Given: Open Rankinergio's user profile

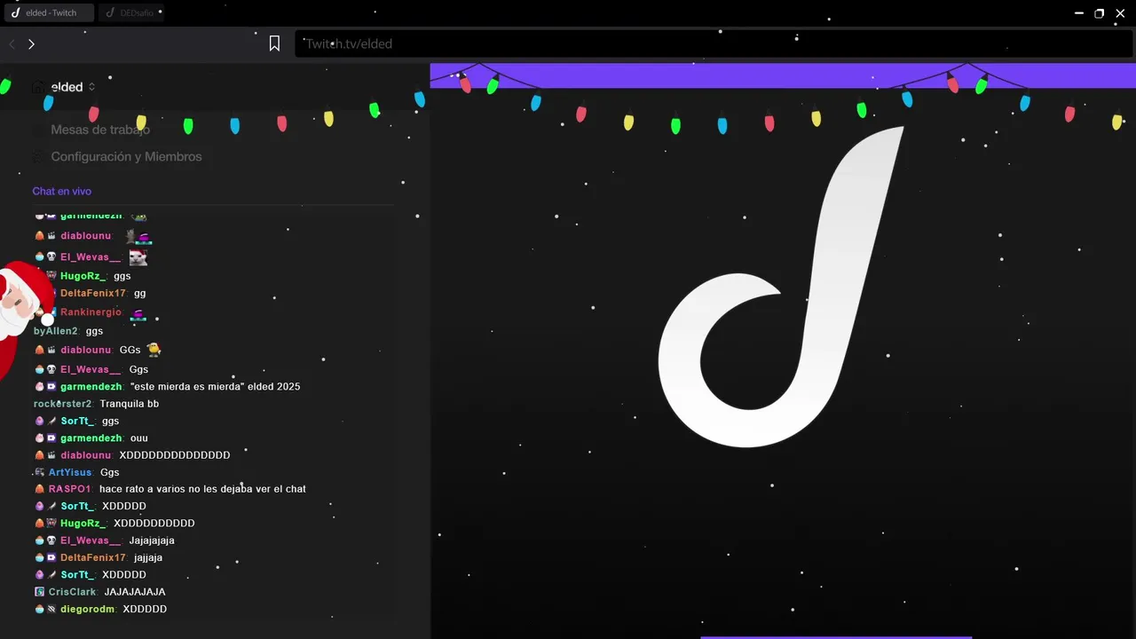Looking at the screenshot, I should pyautogui.click(x=91, y=312).
